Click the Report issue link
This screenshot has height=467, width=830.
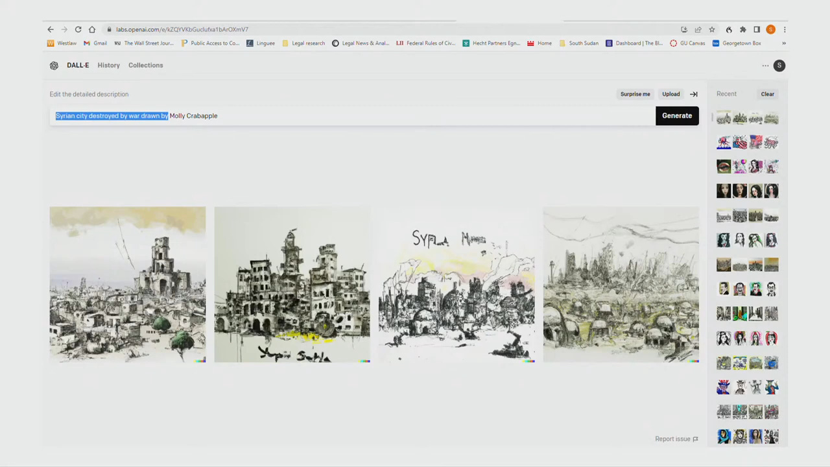(x=676, y=439)
